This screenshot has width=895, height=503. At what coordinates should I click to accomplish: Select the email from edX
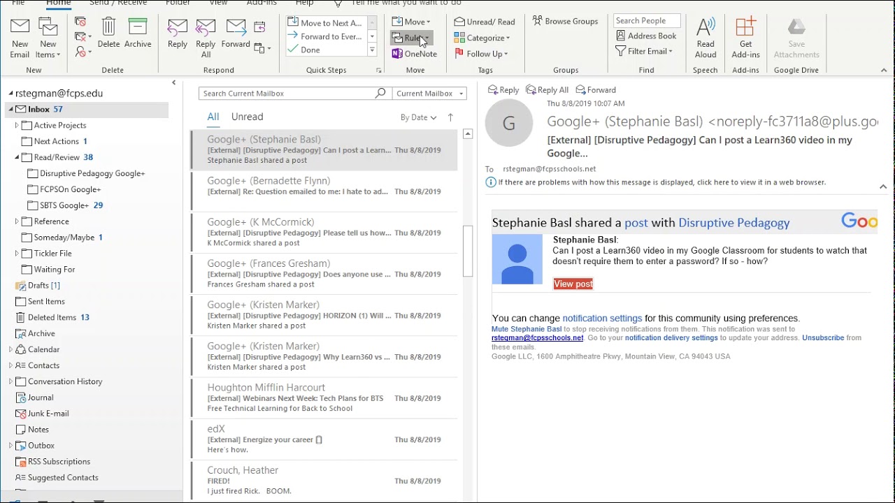point(324,439)
